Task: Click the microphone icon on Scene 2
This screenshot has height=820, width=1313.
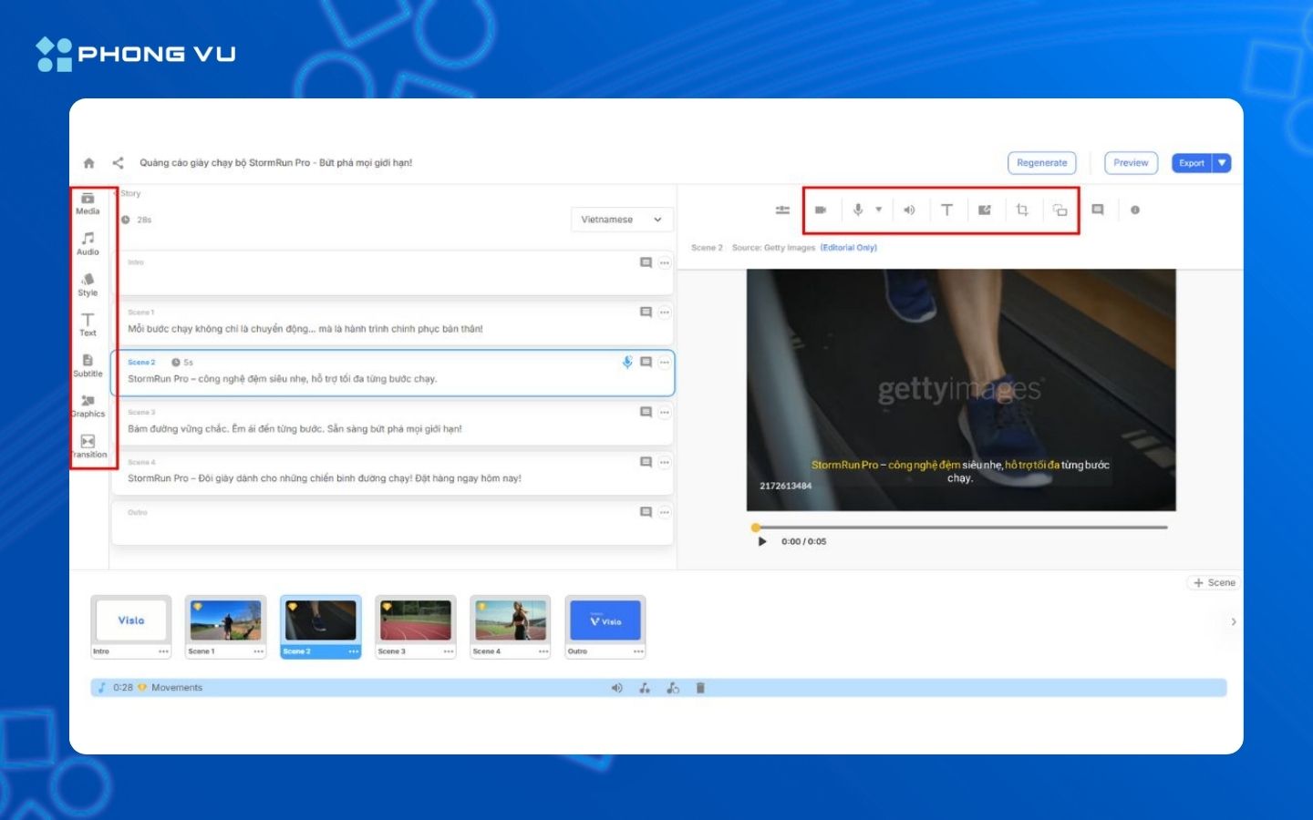Action: (626, 362)
